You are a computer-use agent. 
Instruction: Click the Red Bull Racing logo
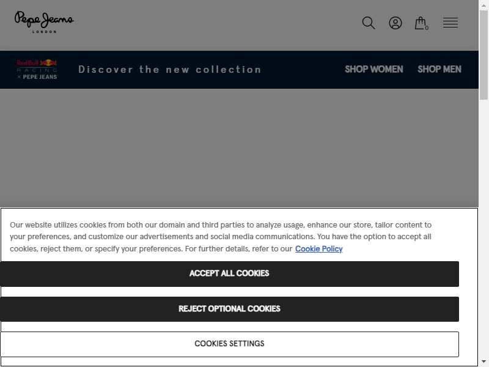37,69
